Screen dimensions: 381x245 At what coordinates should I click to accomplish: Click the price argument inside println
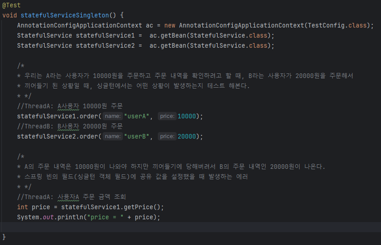tap(144, 217)
